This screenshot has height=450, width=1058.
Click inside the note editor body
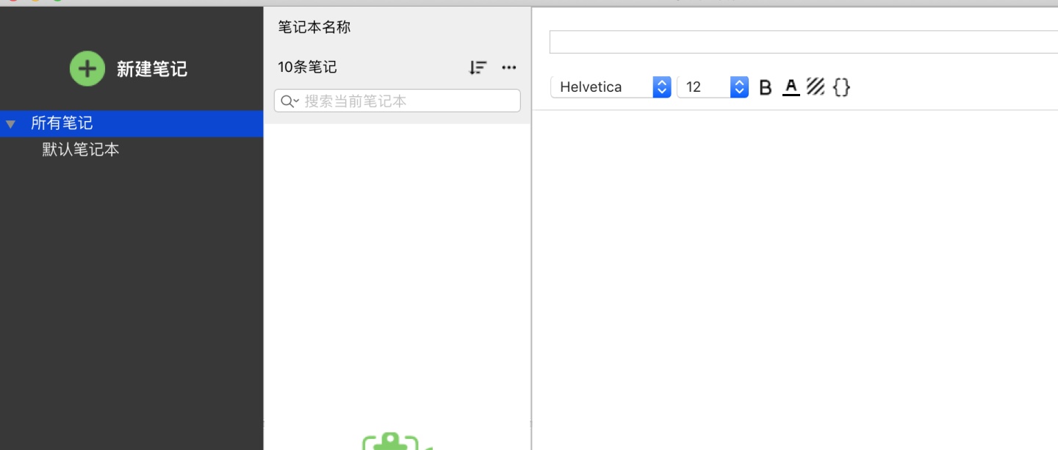(x=795, y=280)
